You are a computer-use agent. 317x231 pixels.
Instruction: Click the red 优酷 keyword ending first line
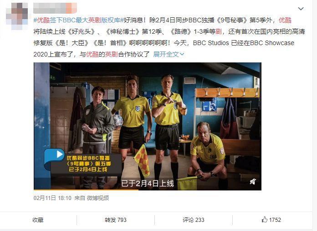tap(285, 20)
